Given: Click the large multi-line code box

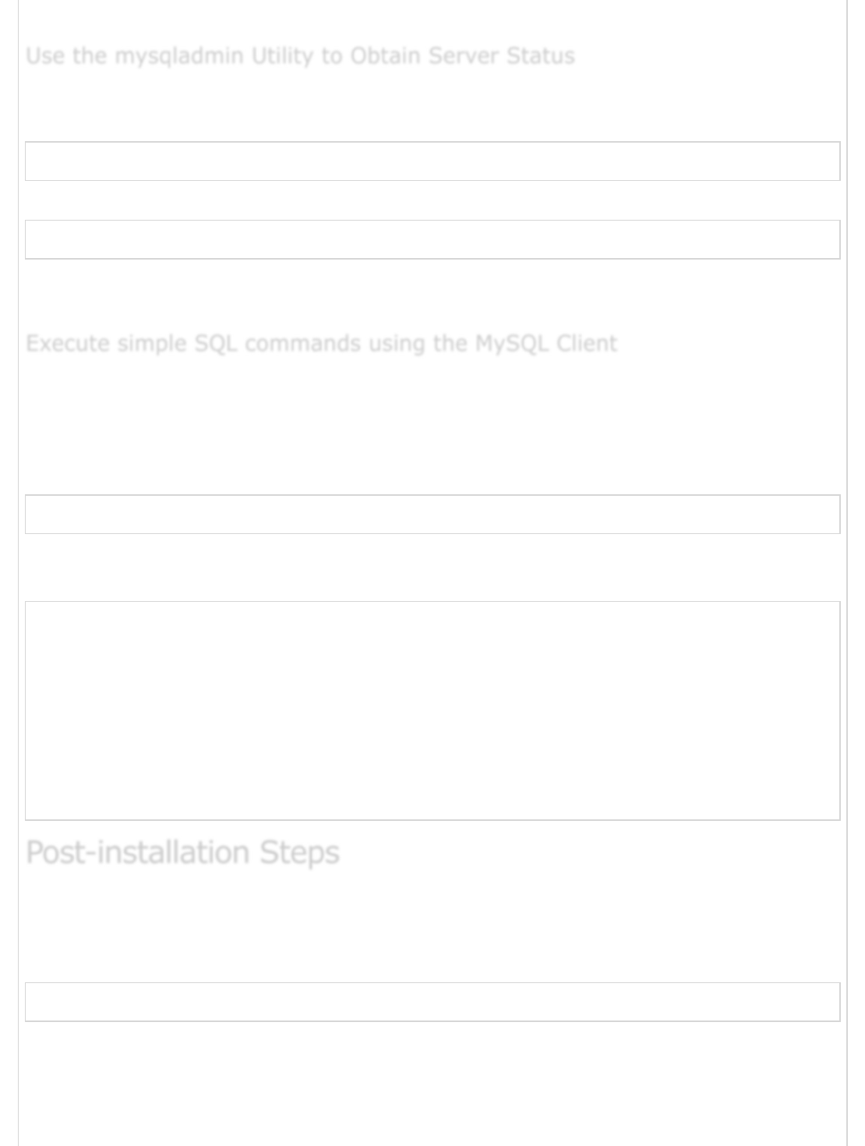Looking at the screenshot, I should [432, 710].
